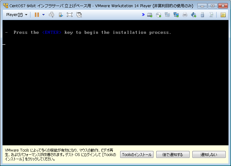This screenshot has height=166, width=231.
Task: Click the VMware icon in the title bar
Action: (6, 6)
